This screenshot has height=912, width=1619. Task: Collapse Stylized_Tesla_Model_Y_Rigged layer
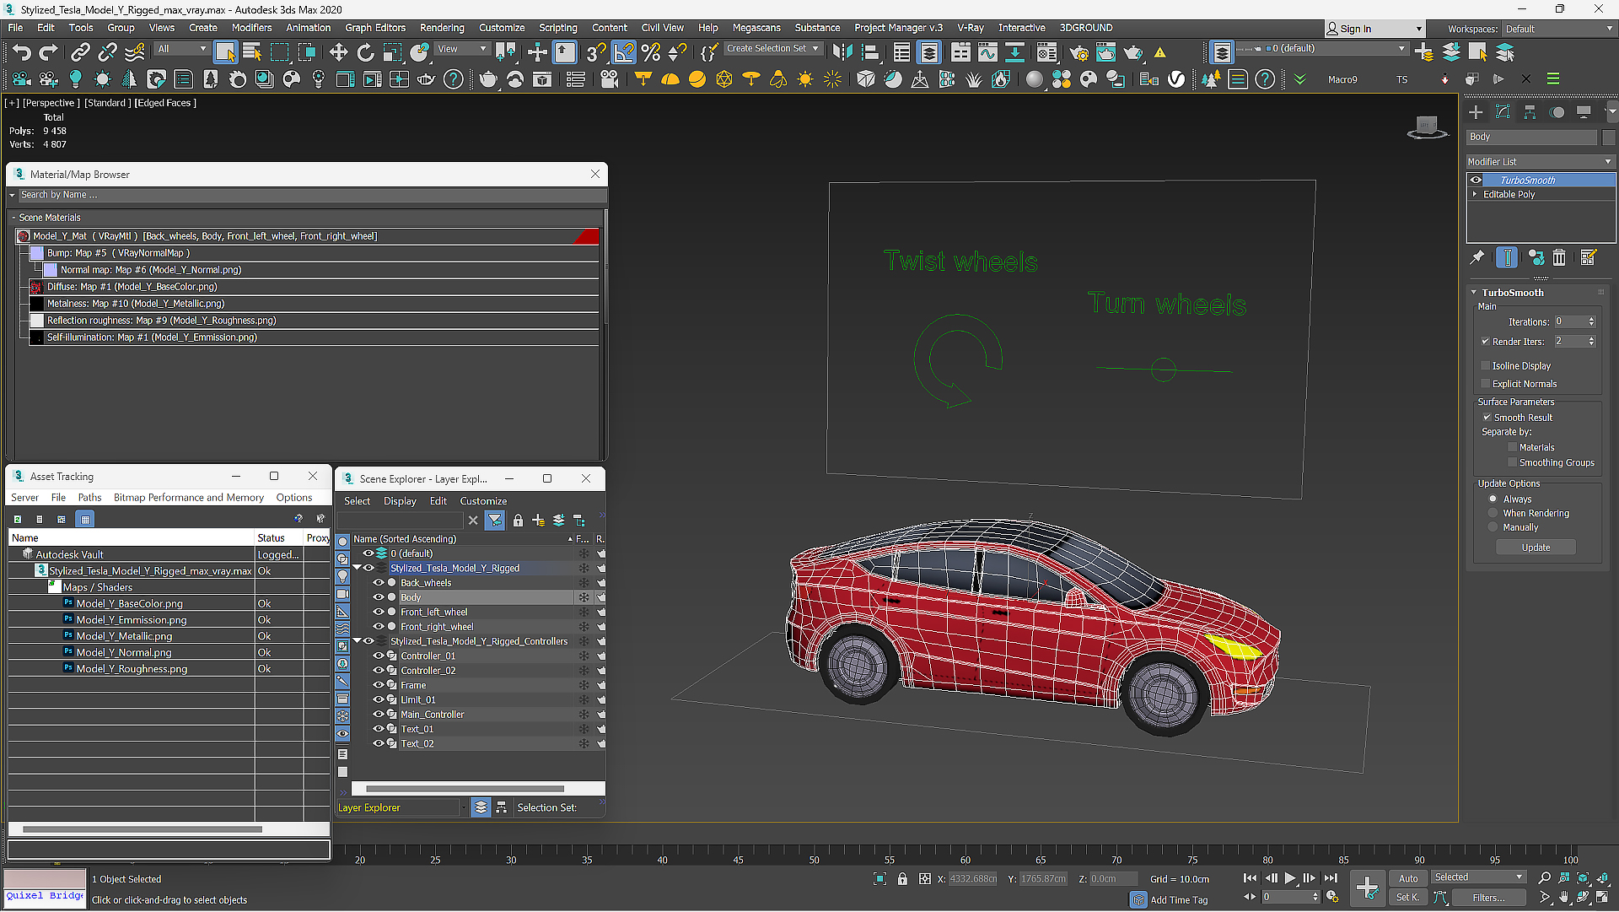tap(357, 569)
